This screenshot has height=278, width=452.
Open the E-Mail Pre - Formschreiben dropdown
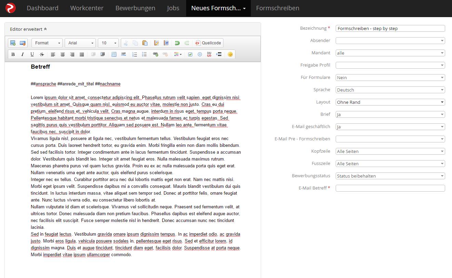tap(390, 139)
